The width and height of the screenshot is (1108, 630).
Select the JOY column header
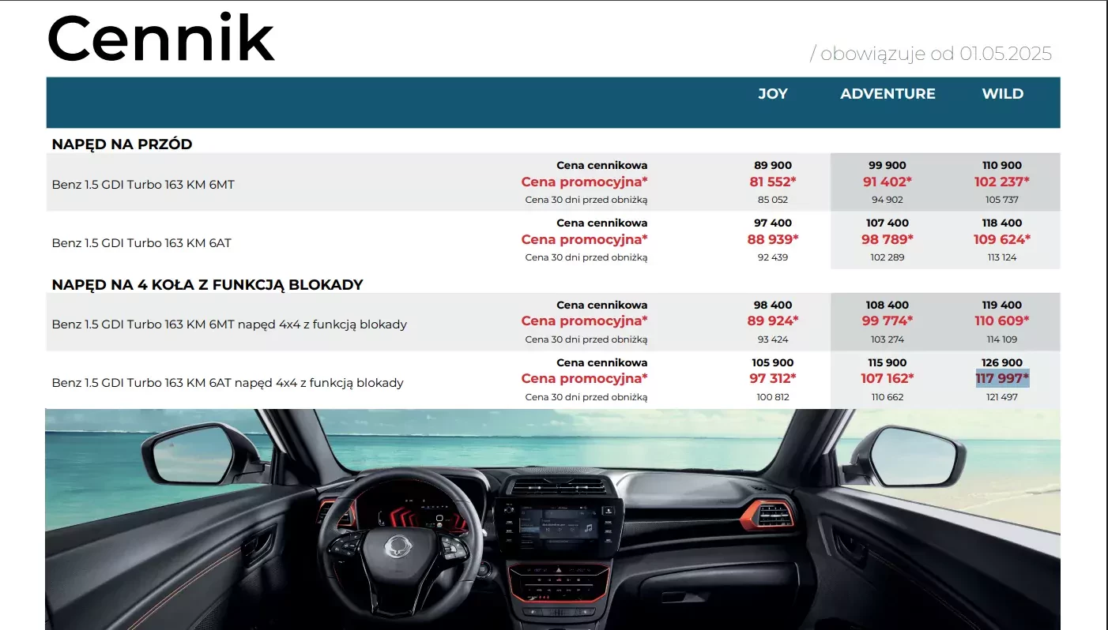[x=772, y=94]
